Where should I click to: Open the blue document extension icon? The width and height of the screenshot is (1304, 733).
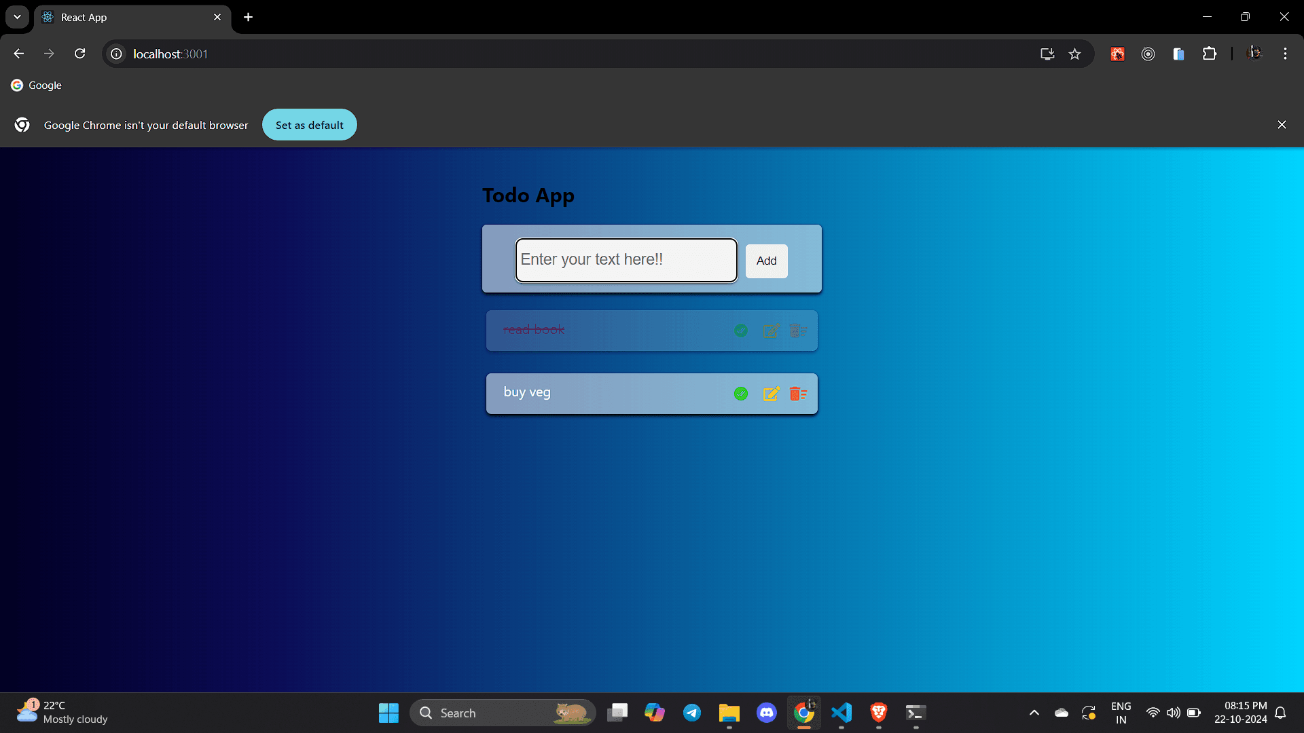click(1178, 54)
